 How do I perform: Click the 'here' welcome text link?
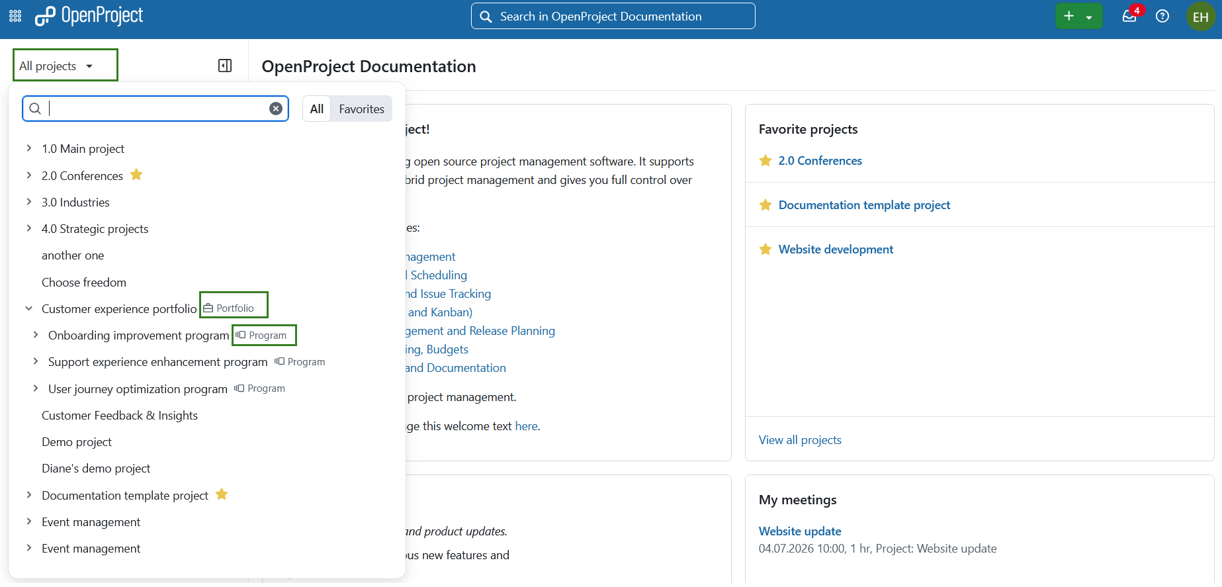pyautogui.click(x=526, y=426)
